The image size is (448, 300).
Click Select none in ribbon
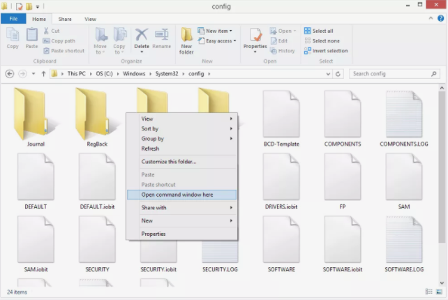pyautogui.click(x=322, y=41)
